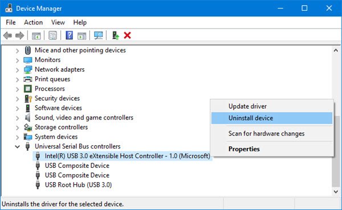Open the Action menu

pos(34,22)
